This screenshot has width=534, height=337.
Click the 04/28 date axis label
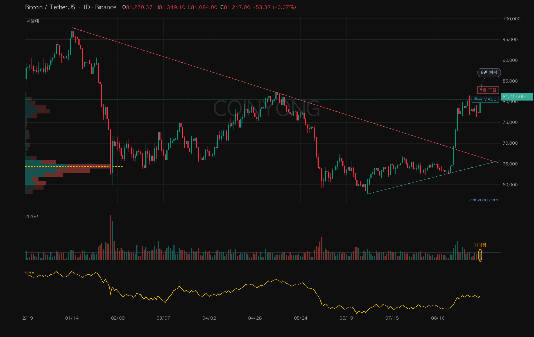(255, 318)
